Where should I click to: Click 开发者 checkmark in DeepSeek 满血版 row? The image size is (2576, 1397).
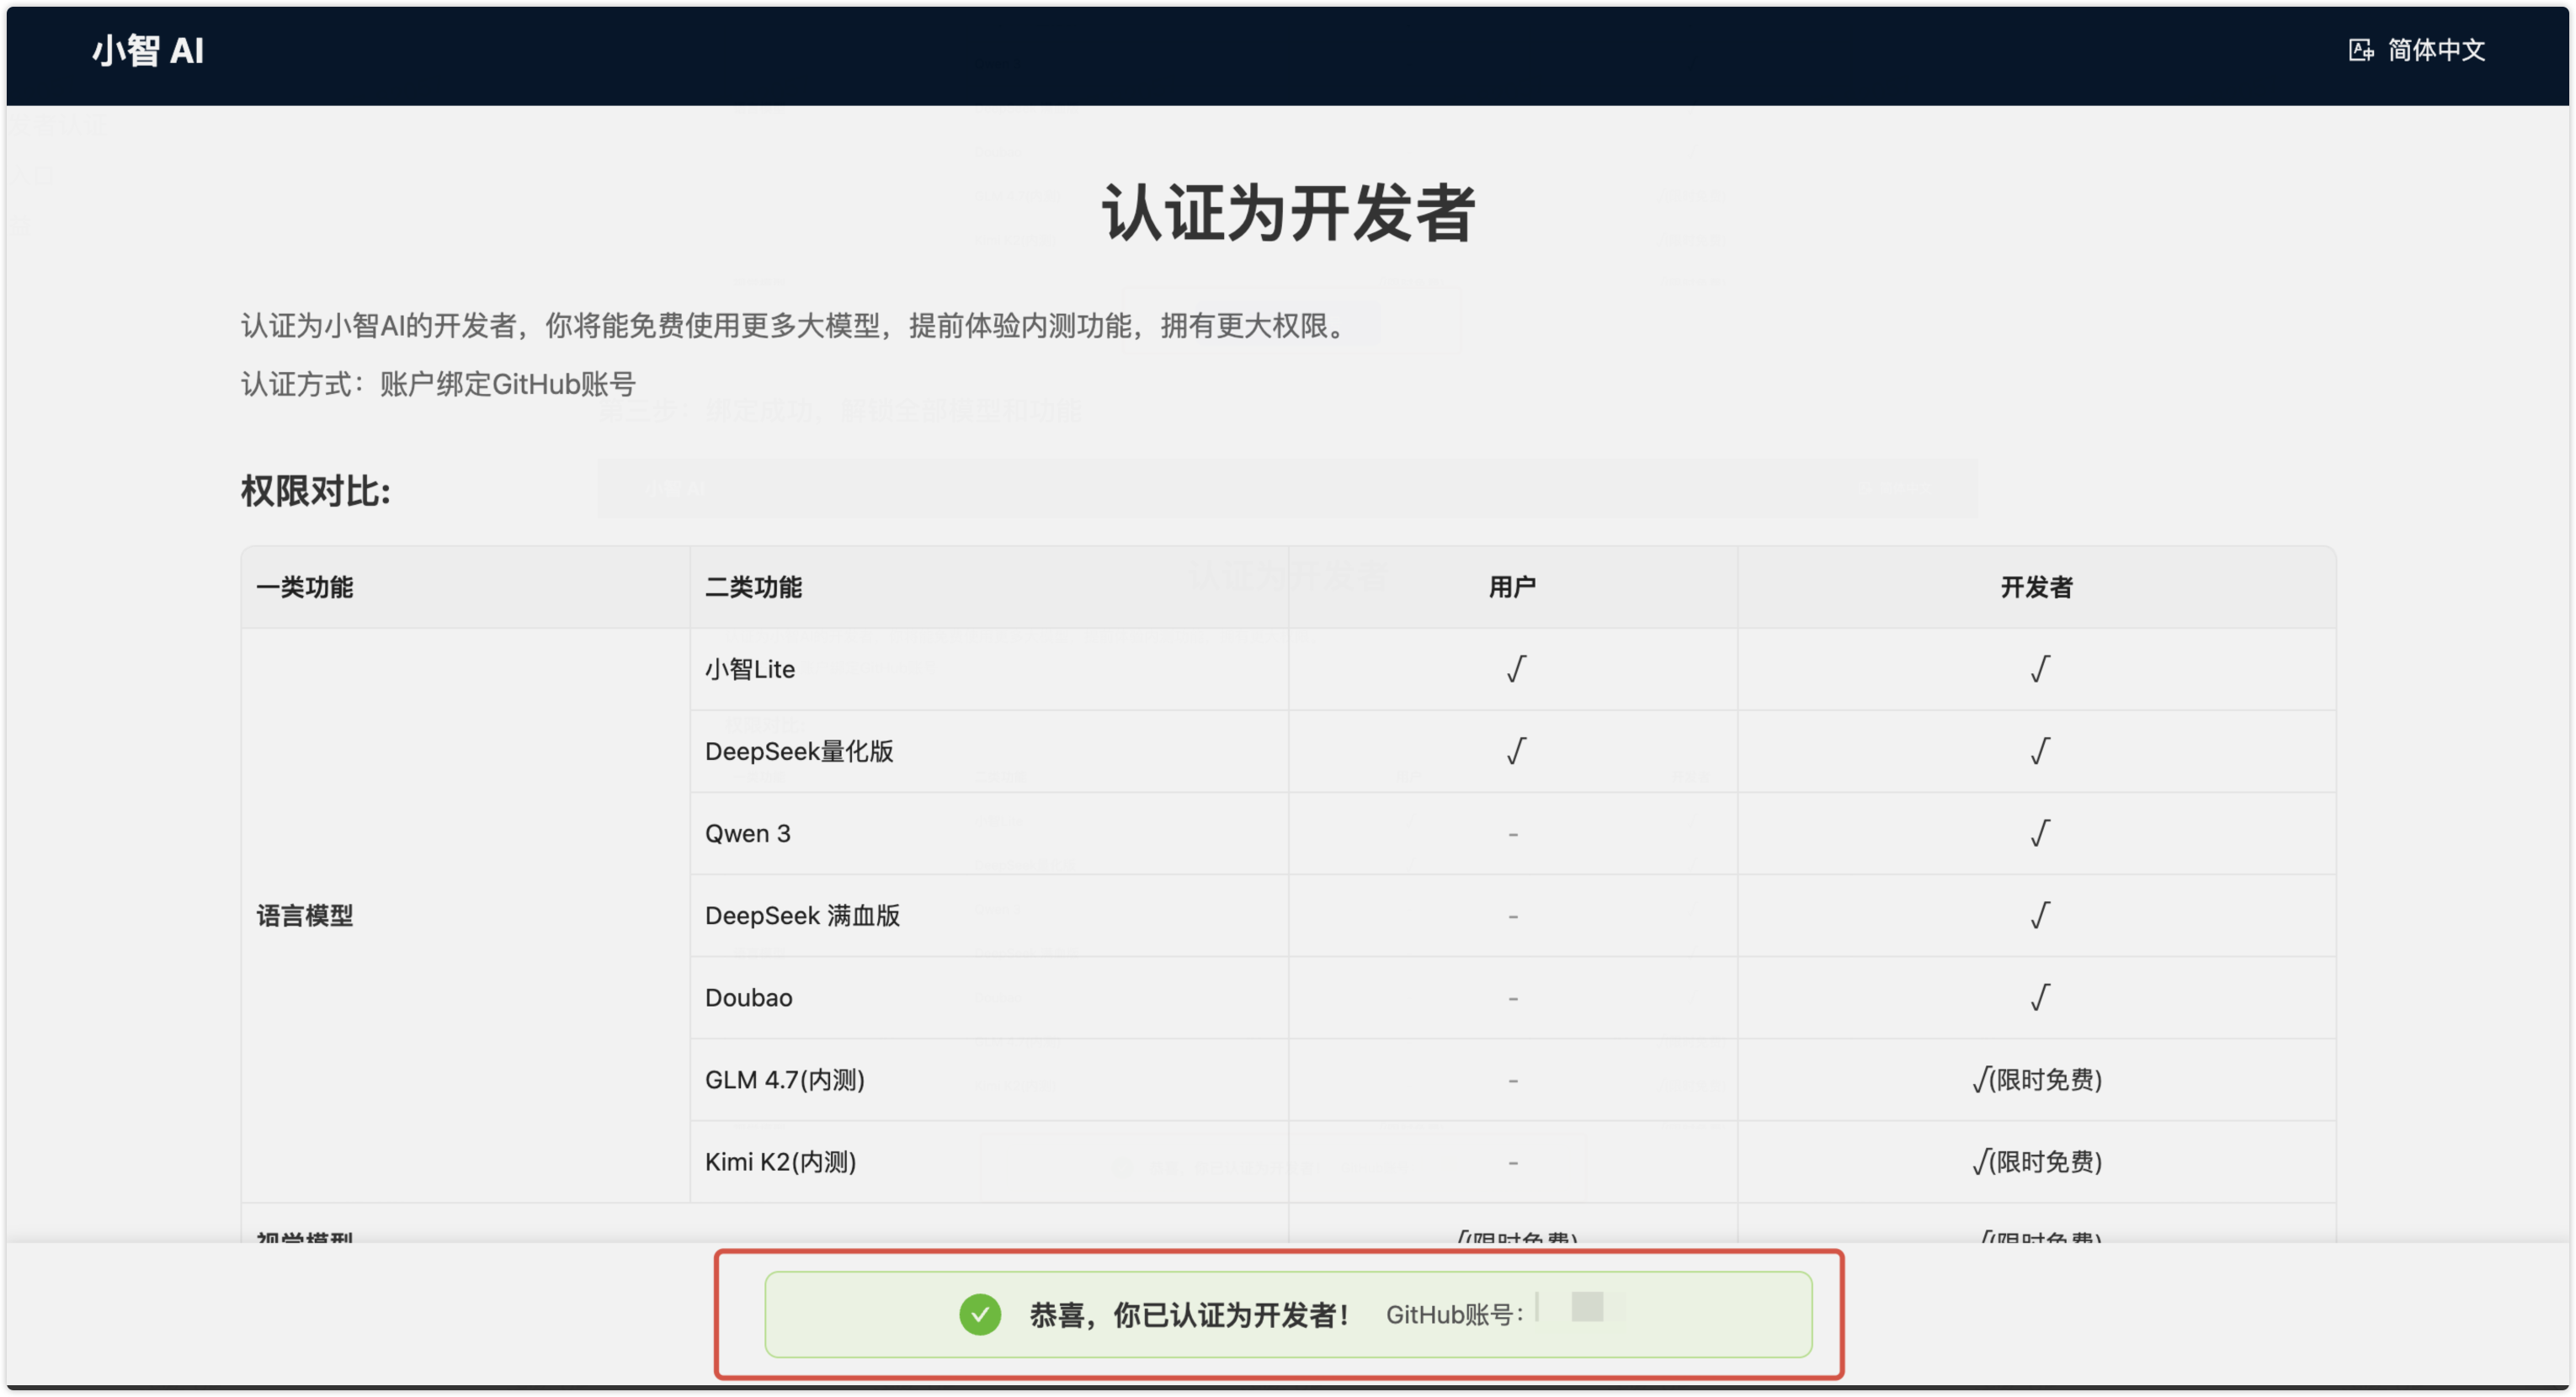click(2040, 915)
